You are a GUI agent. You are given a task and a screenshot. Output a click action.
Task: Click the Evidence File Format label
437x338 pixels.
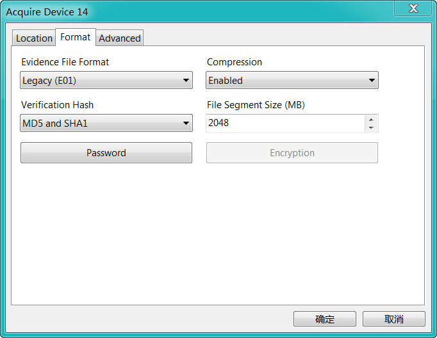pos(65,62)
